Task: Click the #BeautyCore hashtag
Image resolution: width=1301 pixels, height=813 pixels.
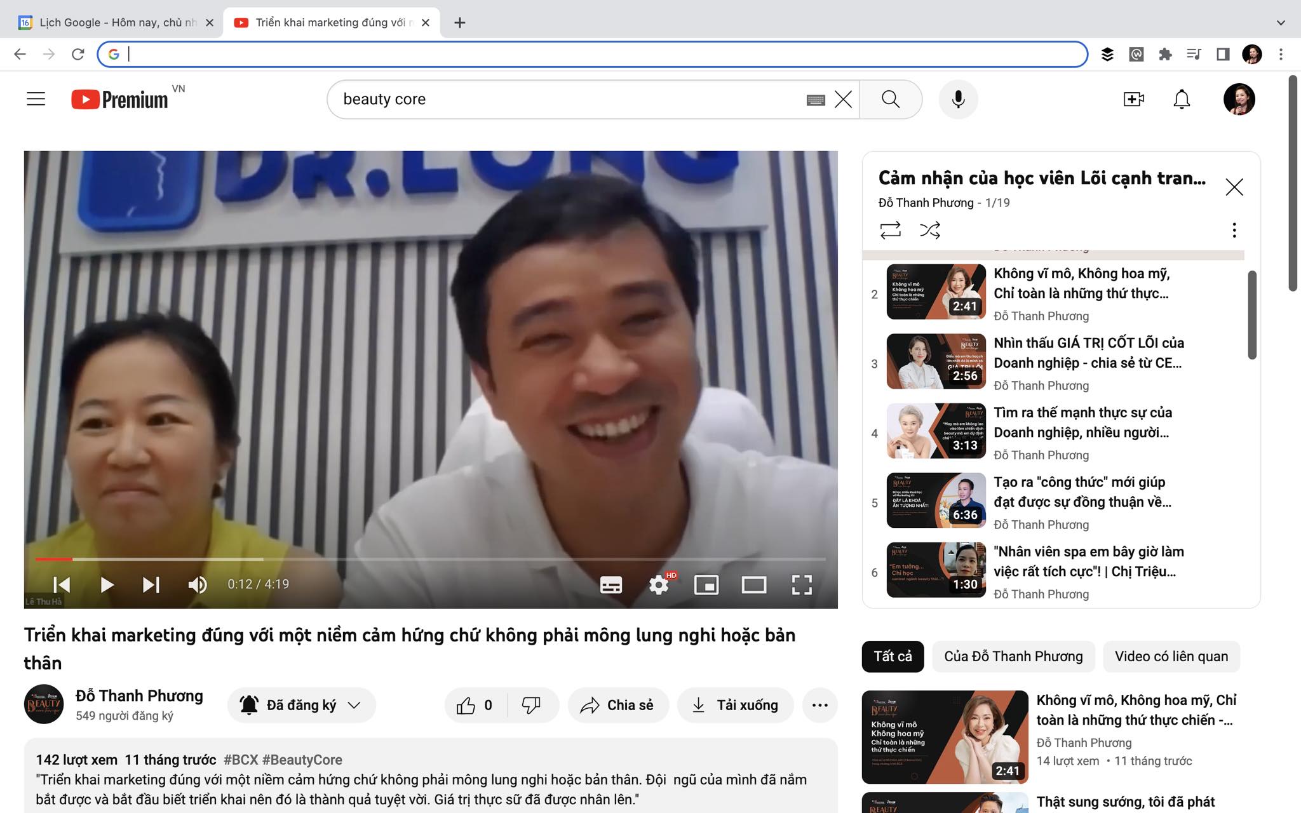Action: pyautogui.click(x=302, y=760)
